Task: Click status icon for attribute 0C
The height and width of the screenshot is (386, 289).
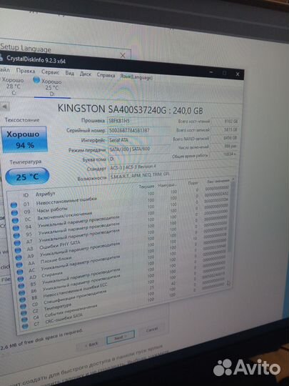Action: click(x=15, y=220)
